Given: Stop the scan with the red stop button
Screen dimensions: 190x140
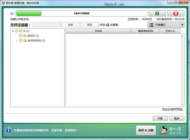Looking at the screenshot, I should pos(176,13).
